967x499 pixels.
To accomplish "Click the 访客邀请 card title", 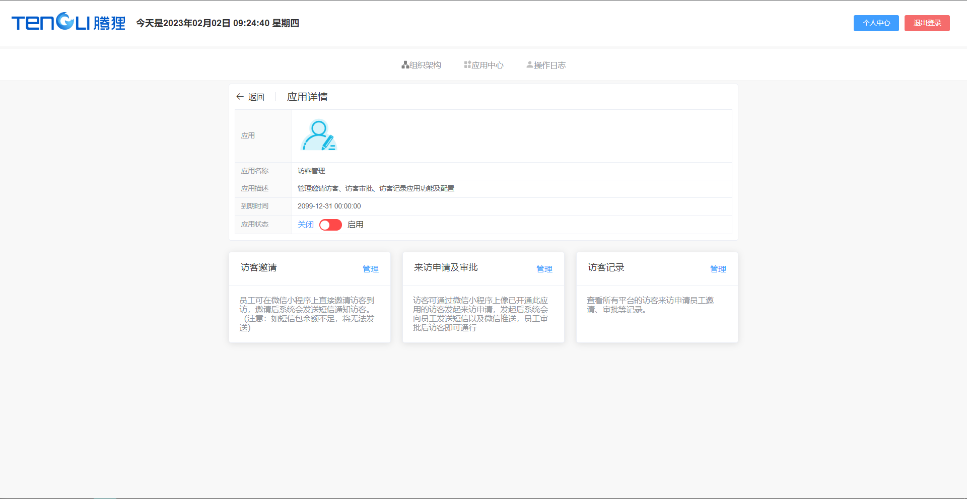I will click(x=258, y=267).
